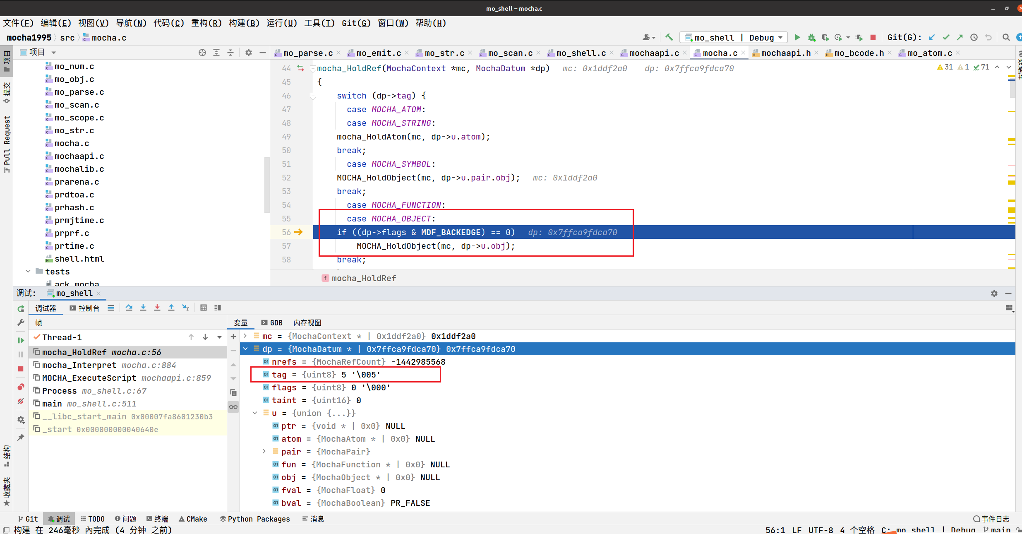This screenshot has width=1022, height=534.
Task: Collapse the u union node
Action: click(255, 413)
